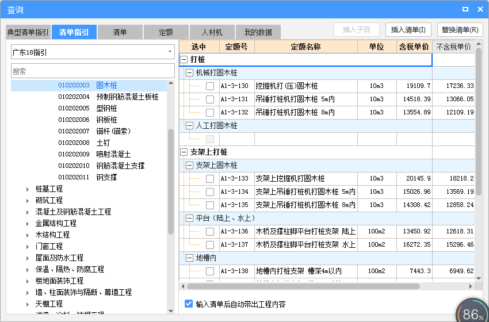Image resolution: width=489 pixels, height=322 pixels.
Task: Select tree item 010202009 喷射混凝土
Action: [x=94, y=154]
